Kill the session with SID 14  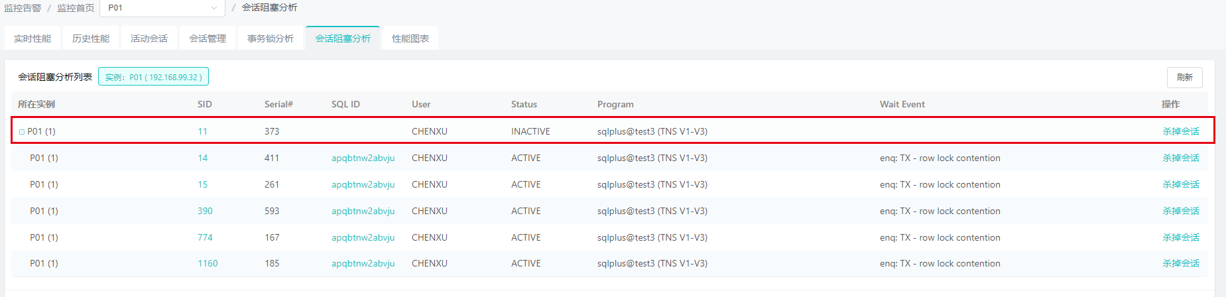pos(1180,158)
